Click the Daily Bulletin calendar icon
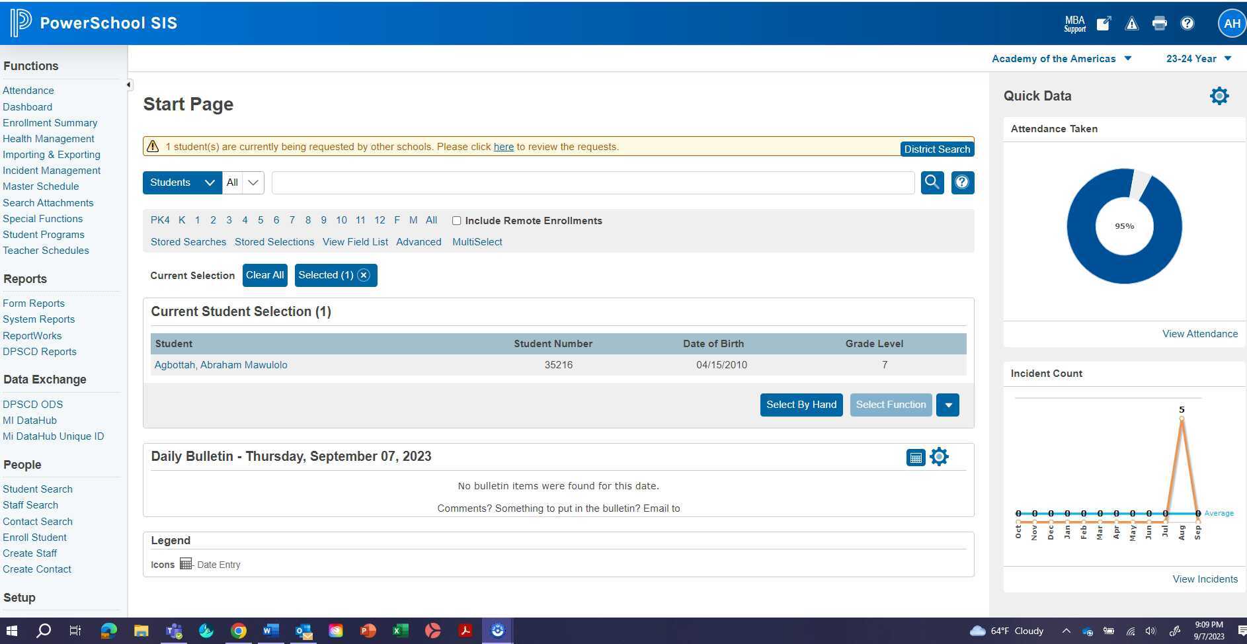Image resolution: width=1247 pixels, height=644 pixels. pyautogui.click(x=915, y=458)
